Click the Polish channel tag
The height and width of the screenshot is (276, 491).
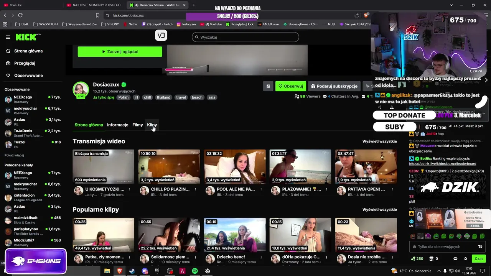(x=124, y=97)
